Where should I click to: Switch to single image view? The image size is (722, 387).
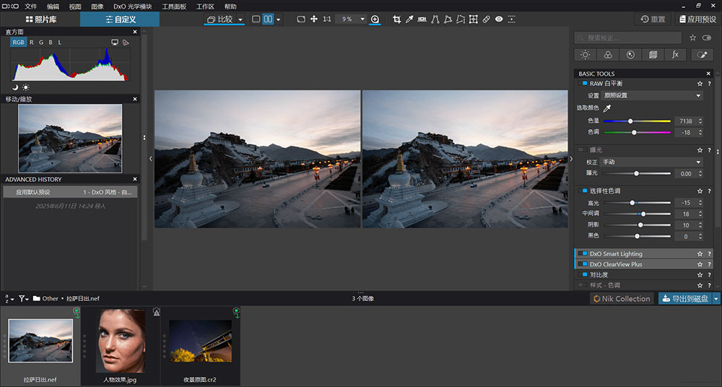click(256, 19)
